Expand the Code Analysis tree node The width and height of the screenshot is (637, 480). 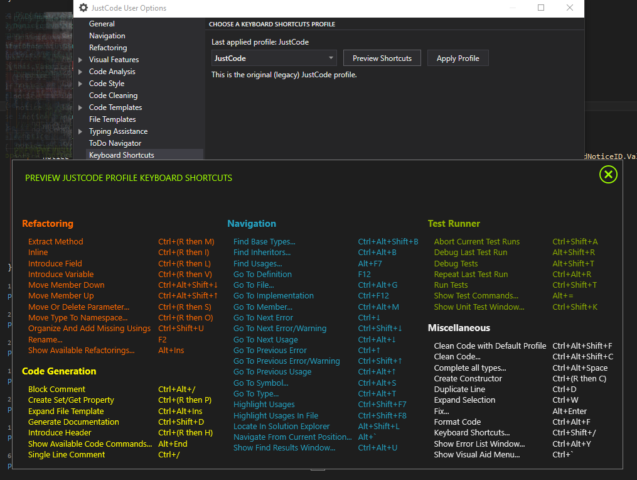(80, 72)
